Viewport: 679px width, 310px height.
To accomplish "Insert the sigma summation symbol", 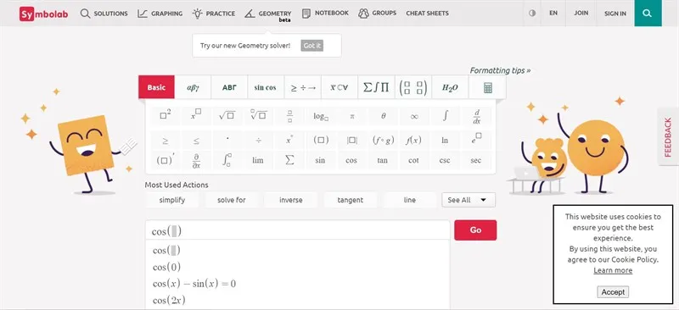I will 289,160.
